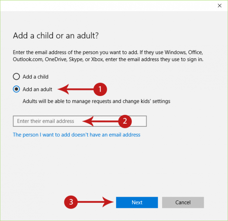The height and width of the screenshot is (221, 228).
Task: Click the 'Enter the email address of the person' paragraph
Action: 108,56
